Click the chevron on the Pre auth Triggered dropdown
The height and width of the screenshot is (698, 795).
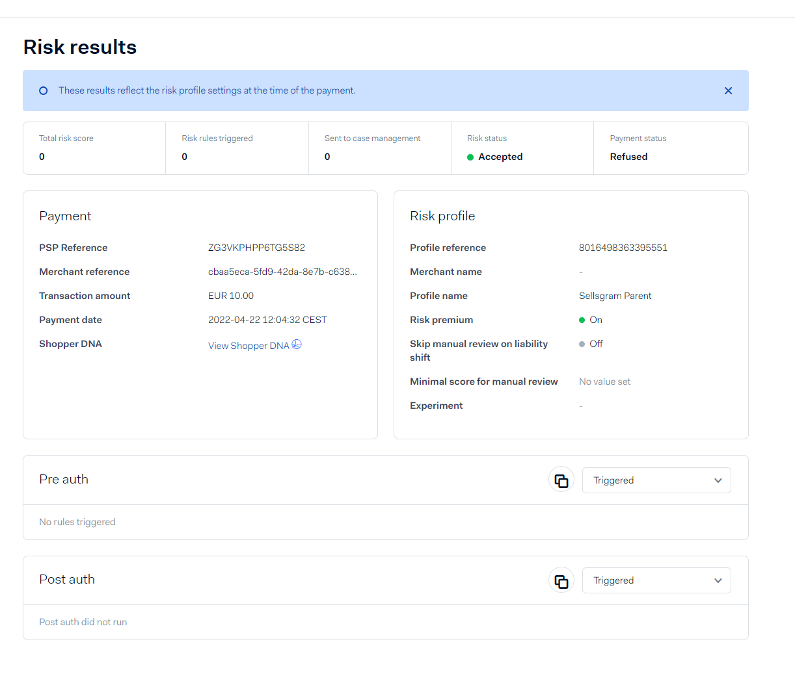coord(718,480)
